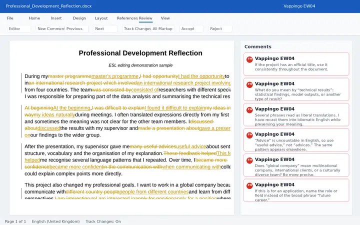The image size is (360, 225).
Task: Click the inserted text "my ideas naturally"
Action: point(54,115)
